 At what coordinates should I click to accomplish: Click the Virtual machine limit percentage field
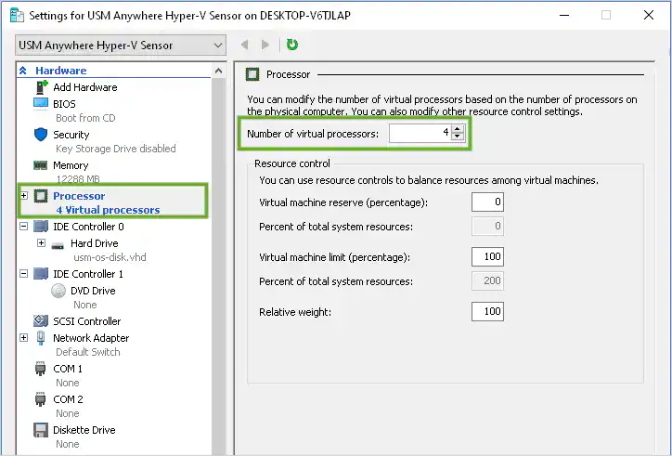tap(487, 256)
